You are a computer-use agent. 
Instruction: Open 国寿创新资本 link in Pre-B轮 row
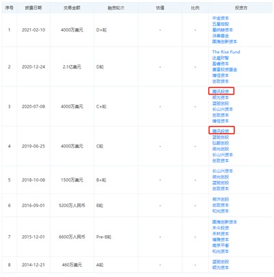tap(225, 222)
